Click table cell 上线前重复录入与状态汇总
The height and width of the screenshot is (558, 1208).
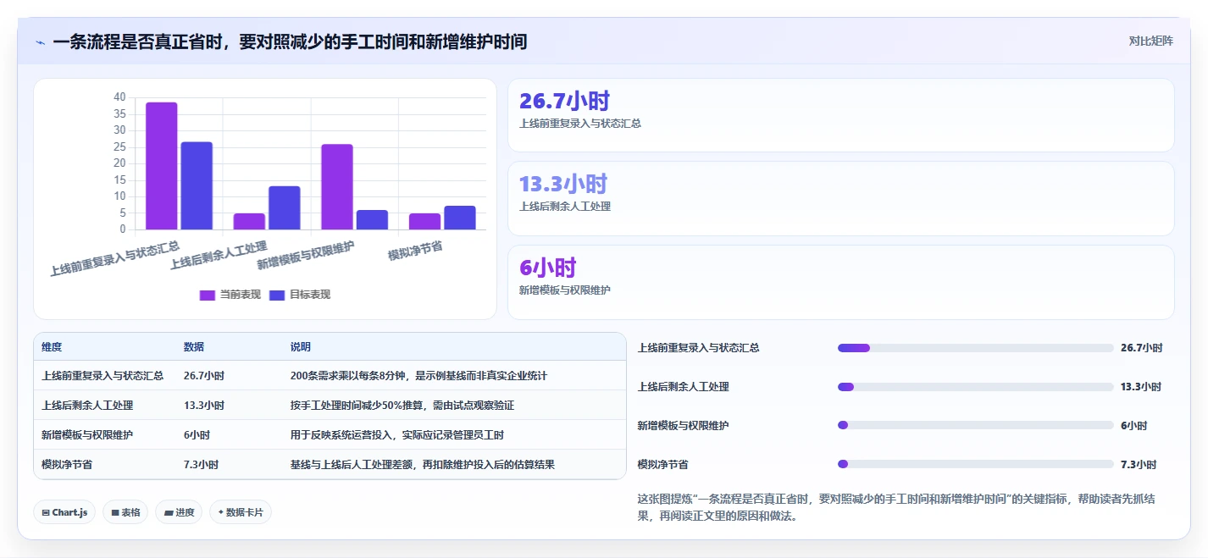pyautogui.click(x=103, y=375)
